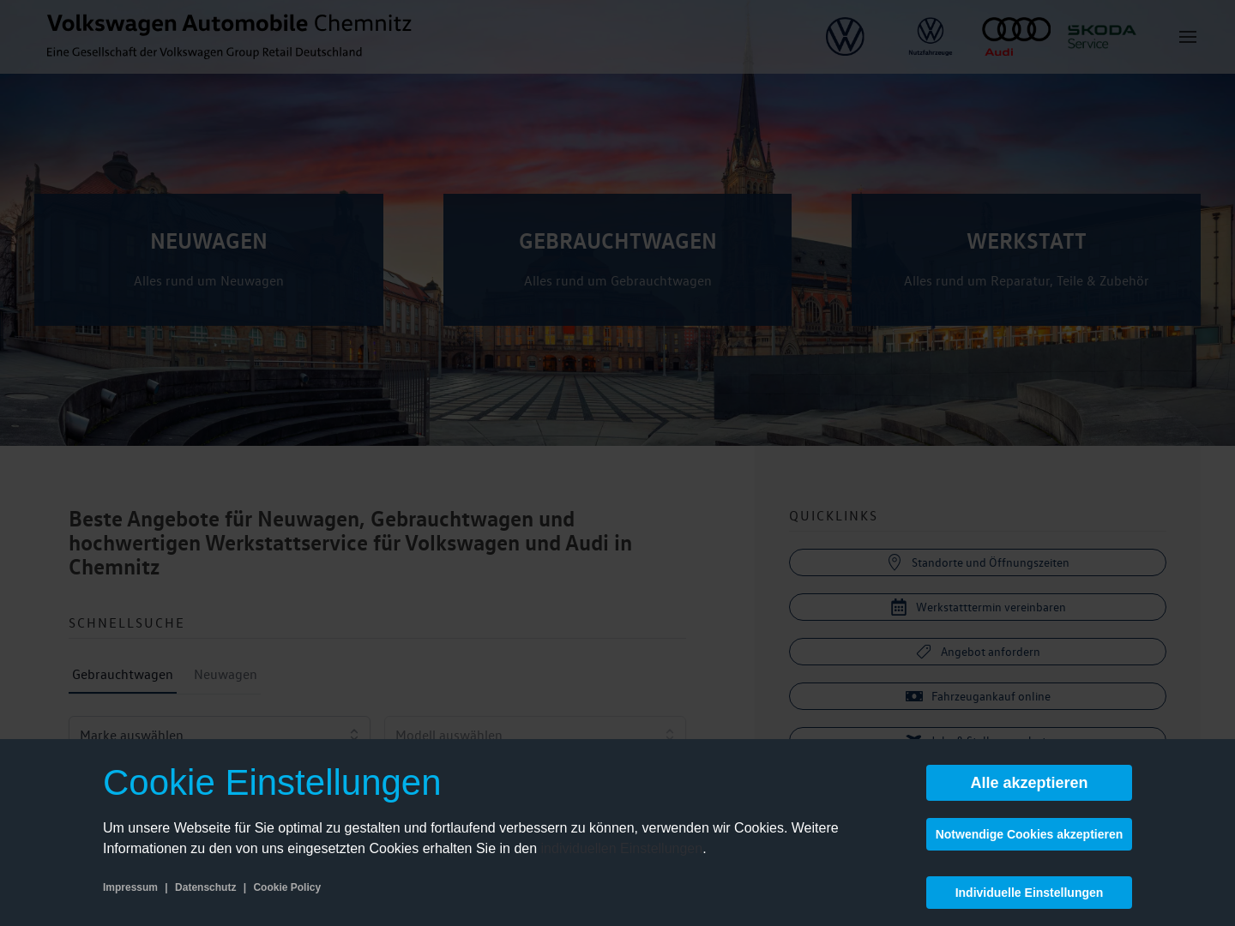The height and width of the screenshot is (926, 1235).
Task: Open Angebot anfordern quicklink
Action: coord(978,652)
